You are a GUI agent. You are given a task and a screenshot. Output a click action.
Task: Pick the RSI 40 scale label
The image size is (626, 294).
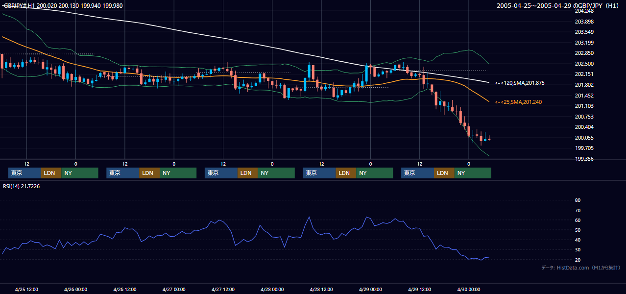pos(578,240)
